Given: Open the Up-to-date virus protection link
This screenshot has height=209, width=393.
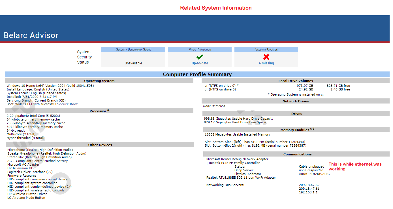Looking at the screenshot, I should coord(200,63).
